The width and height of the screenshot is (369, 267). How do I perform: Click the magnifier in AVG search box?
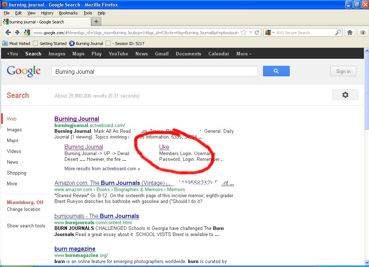tap(338, 32)
